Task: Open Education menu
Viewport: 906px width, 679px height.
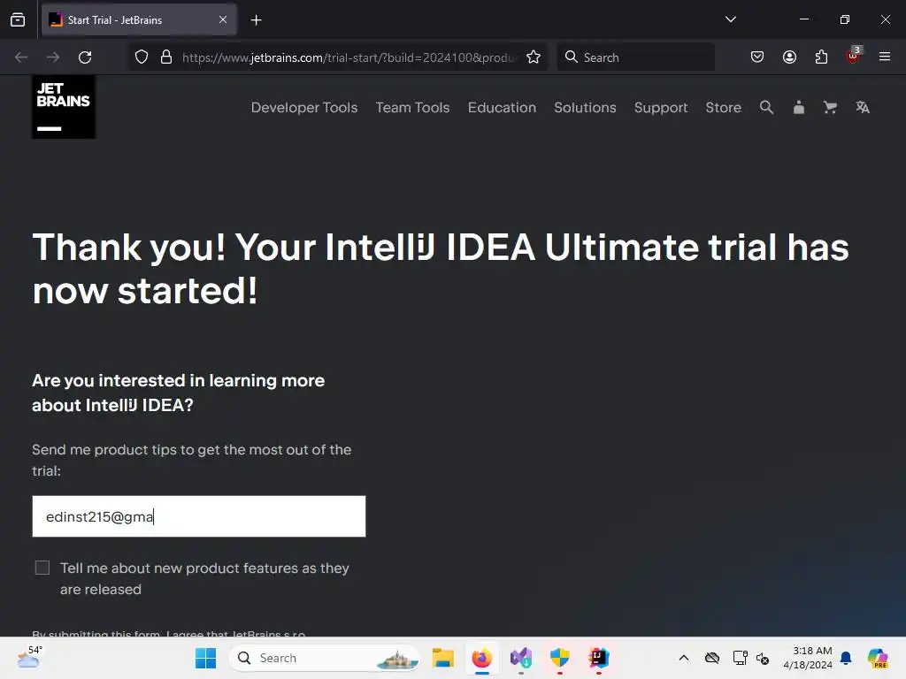Action: (x=502, y=107)
